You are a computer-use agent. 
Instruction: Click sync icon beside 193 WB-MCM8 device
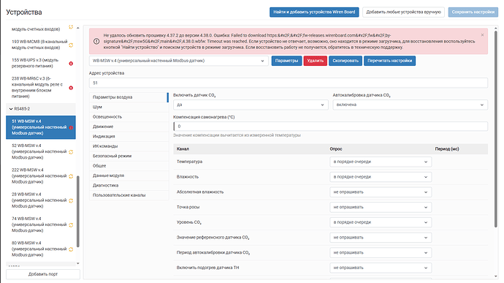coord(71,45)
